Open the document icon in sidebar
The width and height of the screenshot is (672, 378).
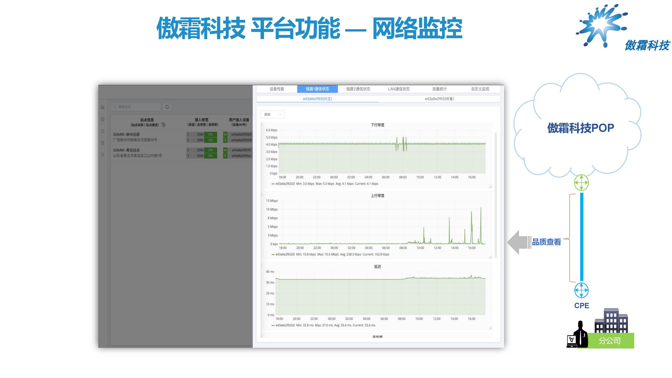103,143
